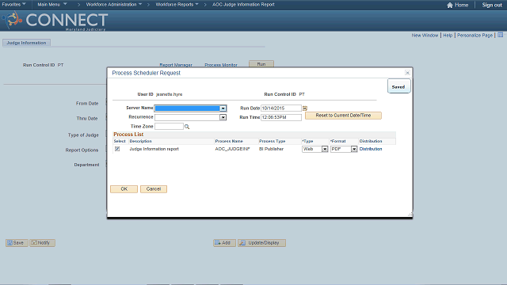Viewport: 507px width, 285px height.
Task: Expand the Server Name dropdown
Action: click(x=223, y=108)
